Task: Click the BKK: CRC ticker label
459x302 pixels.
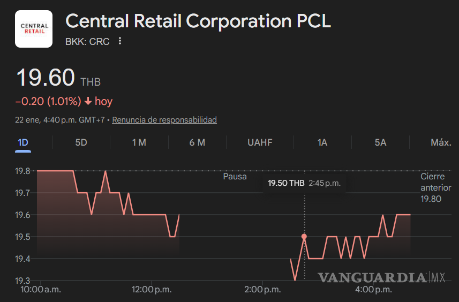Action: pyautogui.click(x=87, y=41)
